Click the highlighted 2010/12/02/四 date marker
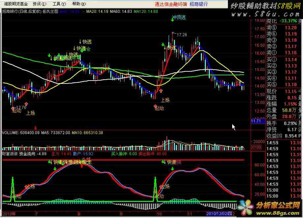 (219, 214)
